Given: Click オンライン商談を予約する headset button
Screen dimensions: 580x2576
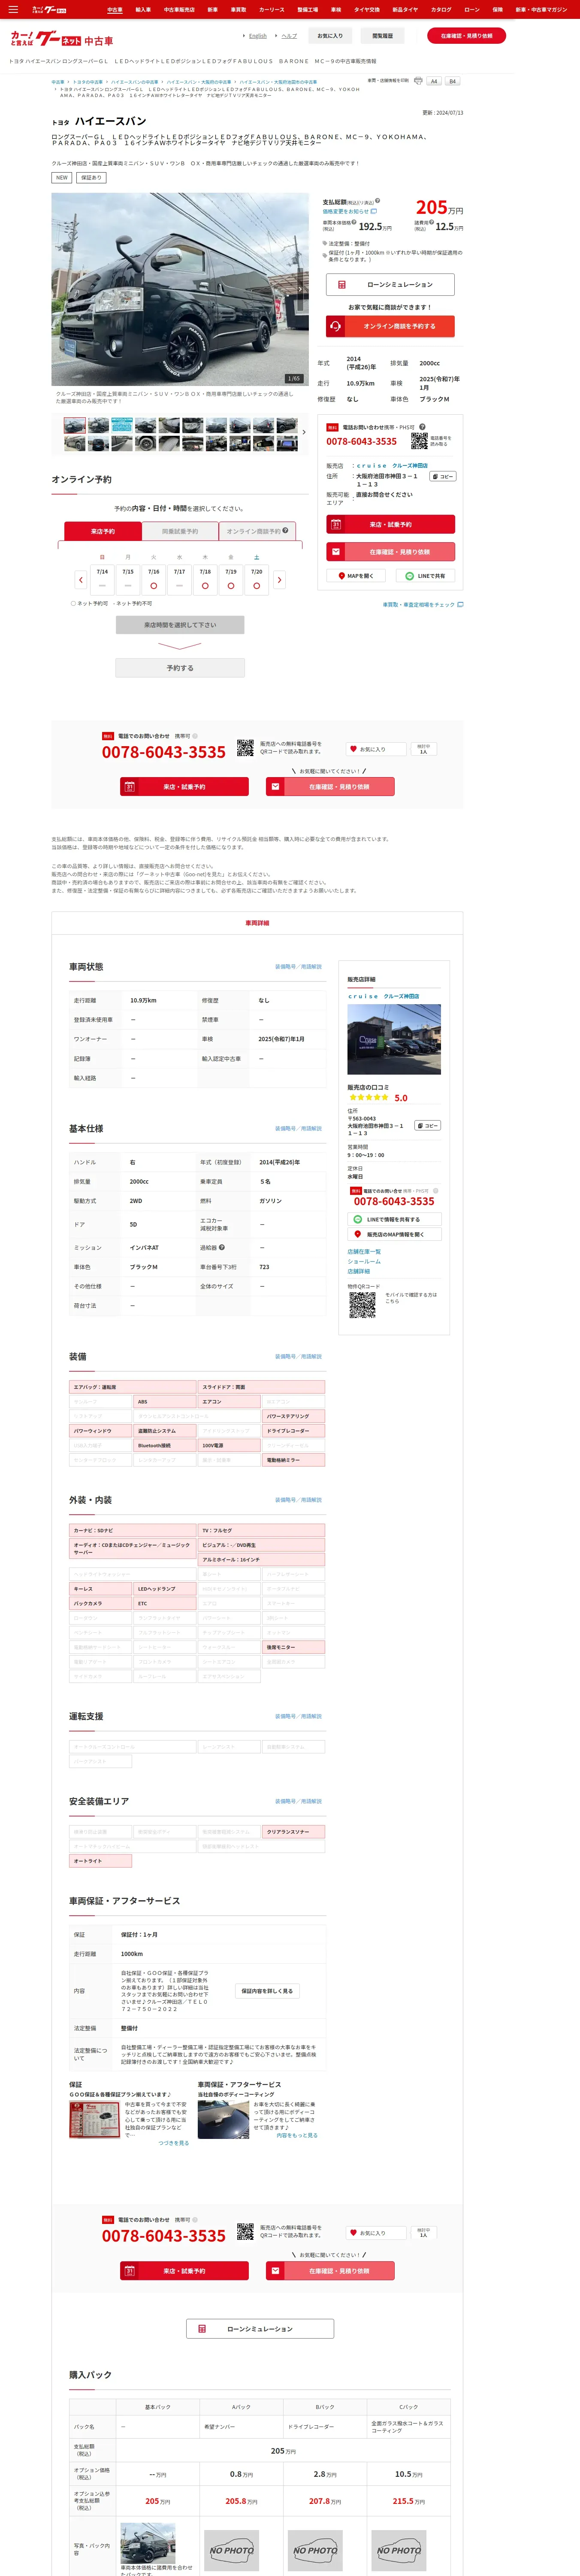Looking at the screenshot, I should pos(390,326).
